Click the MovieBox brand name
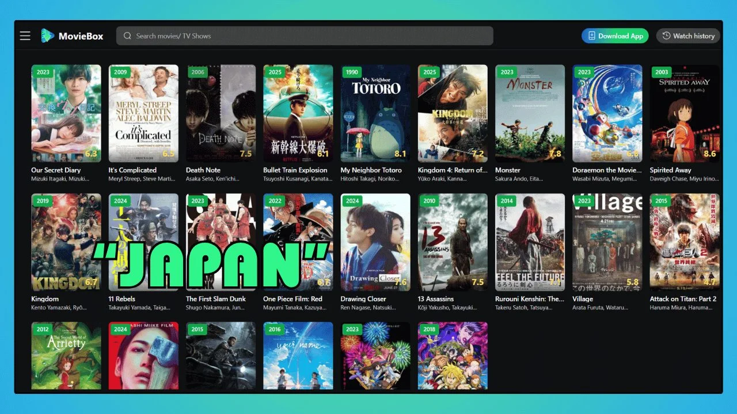The height and width of the screenshot is (414, 737). [x=81, y=36]
